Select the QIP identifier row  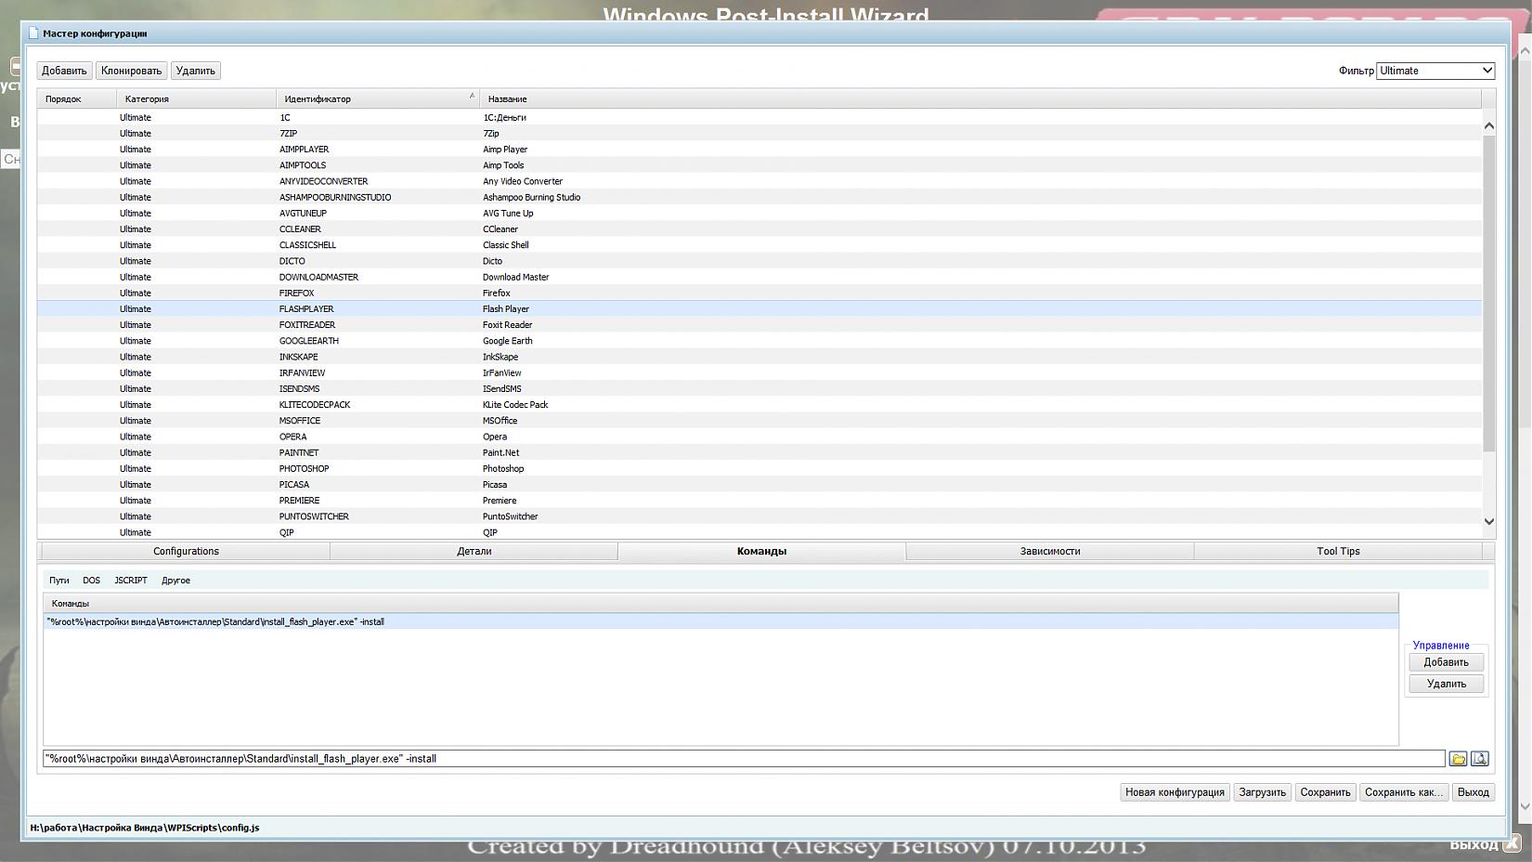[286, 533]
